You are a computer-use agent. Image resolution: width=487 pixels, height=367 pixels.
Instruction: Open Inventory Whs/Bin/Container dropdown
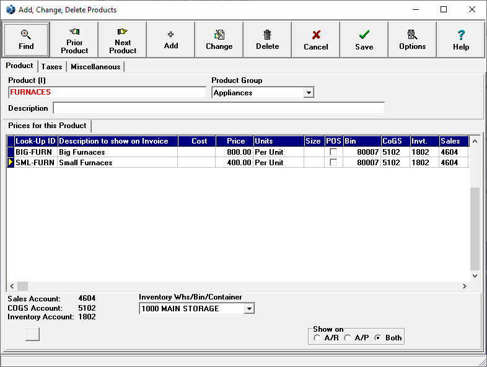point(249,308)
